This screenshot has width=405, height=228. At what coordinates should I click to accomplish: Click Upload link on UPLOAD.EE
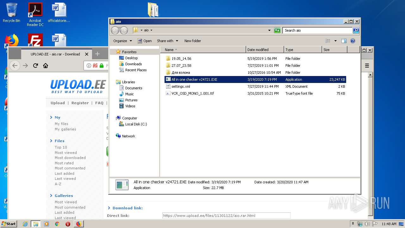tap(58, 103)
